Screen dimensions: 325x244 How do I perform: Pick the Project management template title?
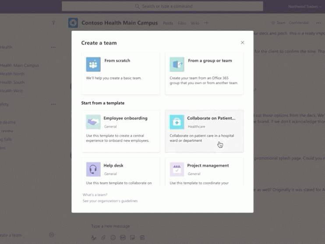click(x=208, y=166)
